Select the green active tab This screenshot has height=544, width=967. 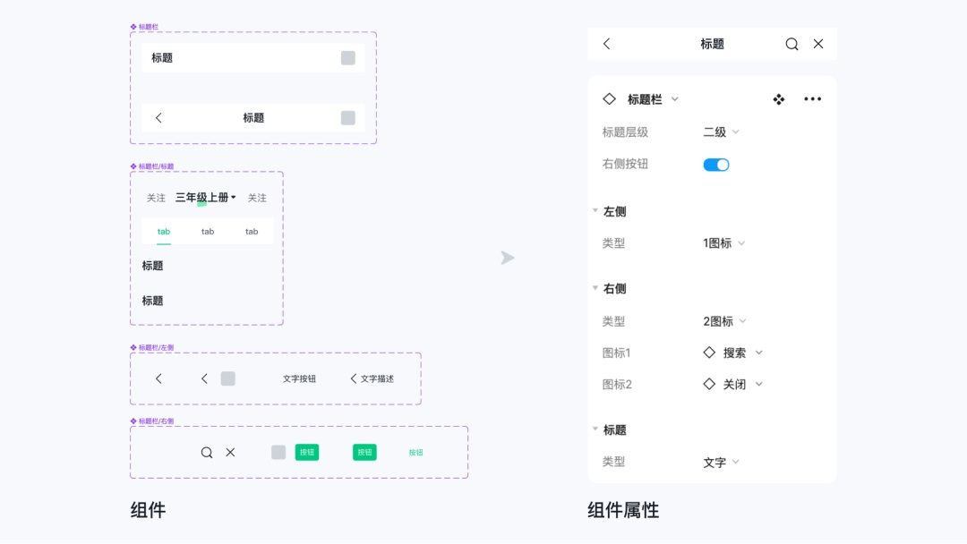coord(164,232)
